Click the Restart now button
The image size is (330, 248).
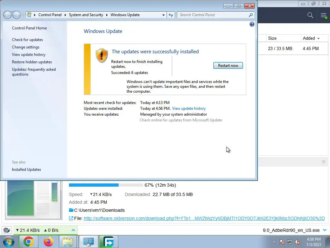[x=228, y=65]
